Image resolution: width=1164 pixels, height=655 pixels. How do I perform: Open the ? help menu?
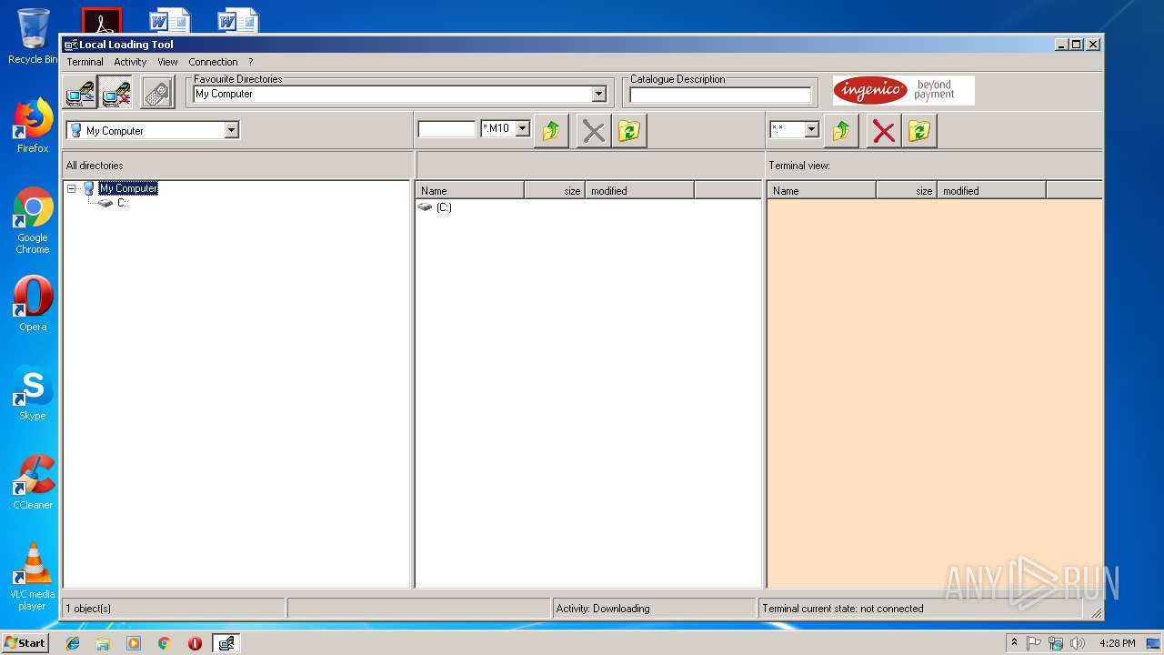pyautogui.click(x=251, y=62)
